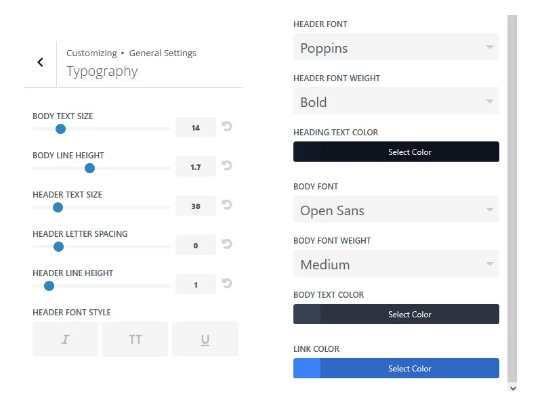Reset the Header Line Height value
This screenshot has width=542, height=406.
click(x=227, y=284)
